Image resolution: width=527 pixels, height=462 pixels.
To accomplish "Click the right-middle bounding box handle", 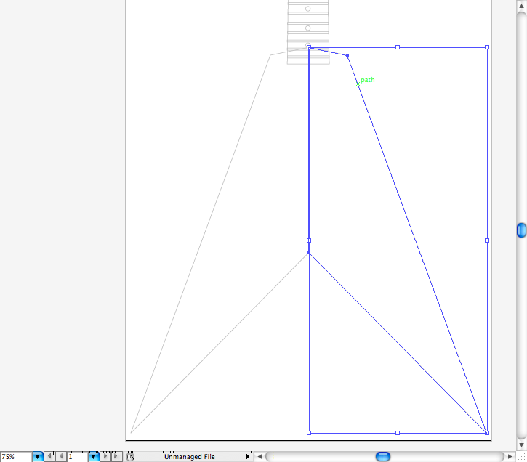I will point(487,240).
